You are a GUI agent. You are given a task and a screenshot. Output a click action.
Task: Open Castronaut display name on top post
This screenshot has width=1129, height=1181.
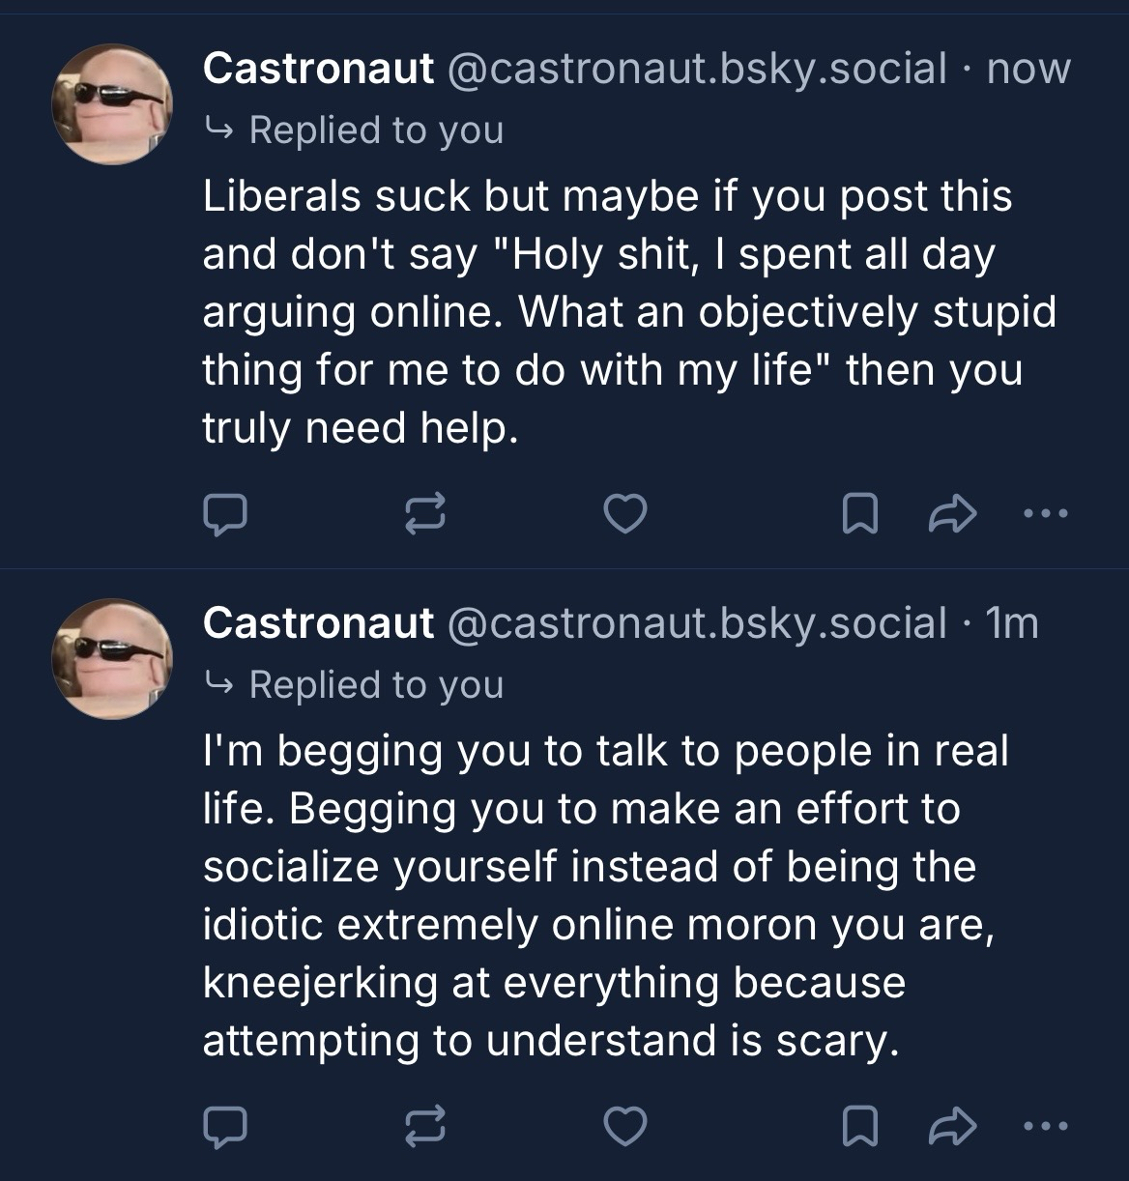[318, 70]
